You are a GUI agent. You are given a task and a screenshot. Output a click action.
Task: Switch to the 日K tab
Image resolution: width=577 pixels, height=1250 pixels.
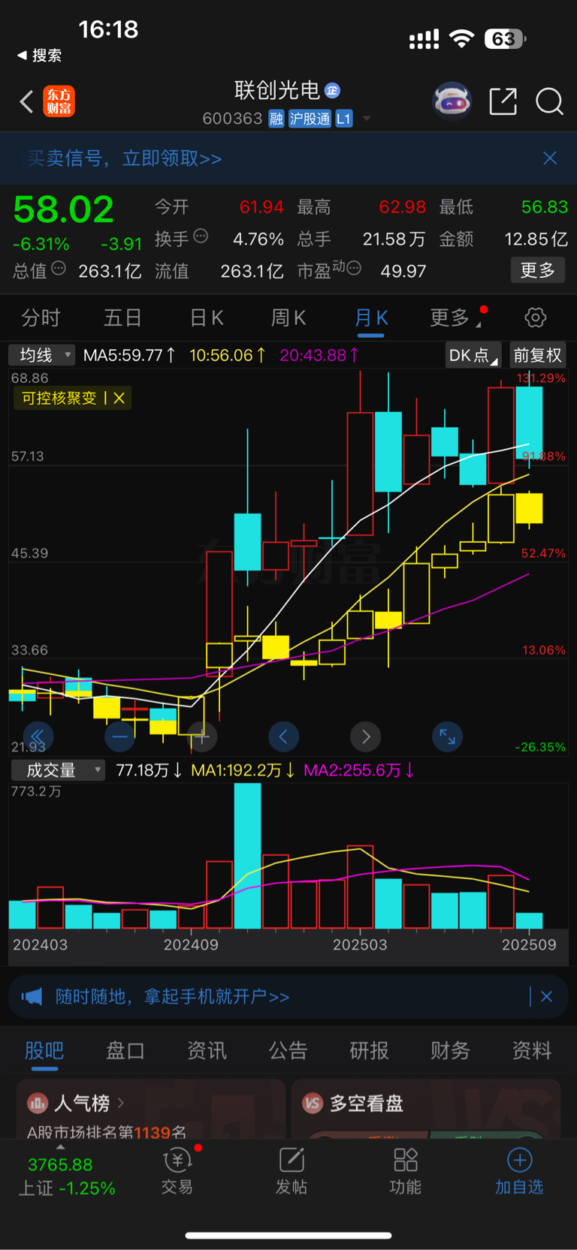[x=207, y=318]
